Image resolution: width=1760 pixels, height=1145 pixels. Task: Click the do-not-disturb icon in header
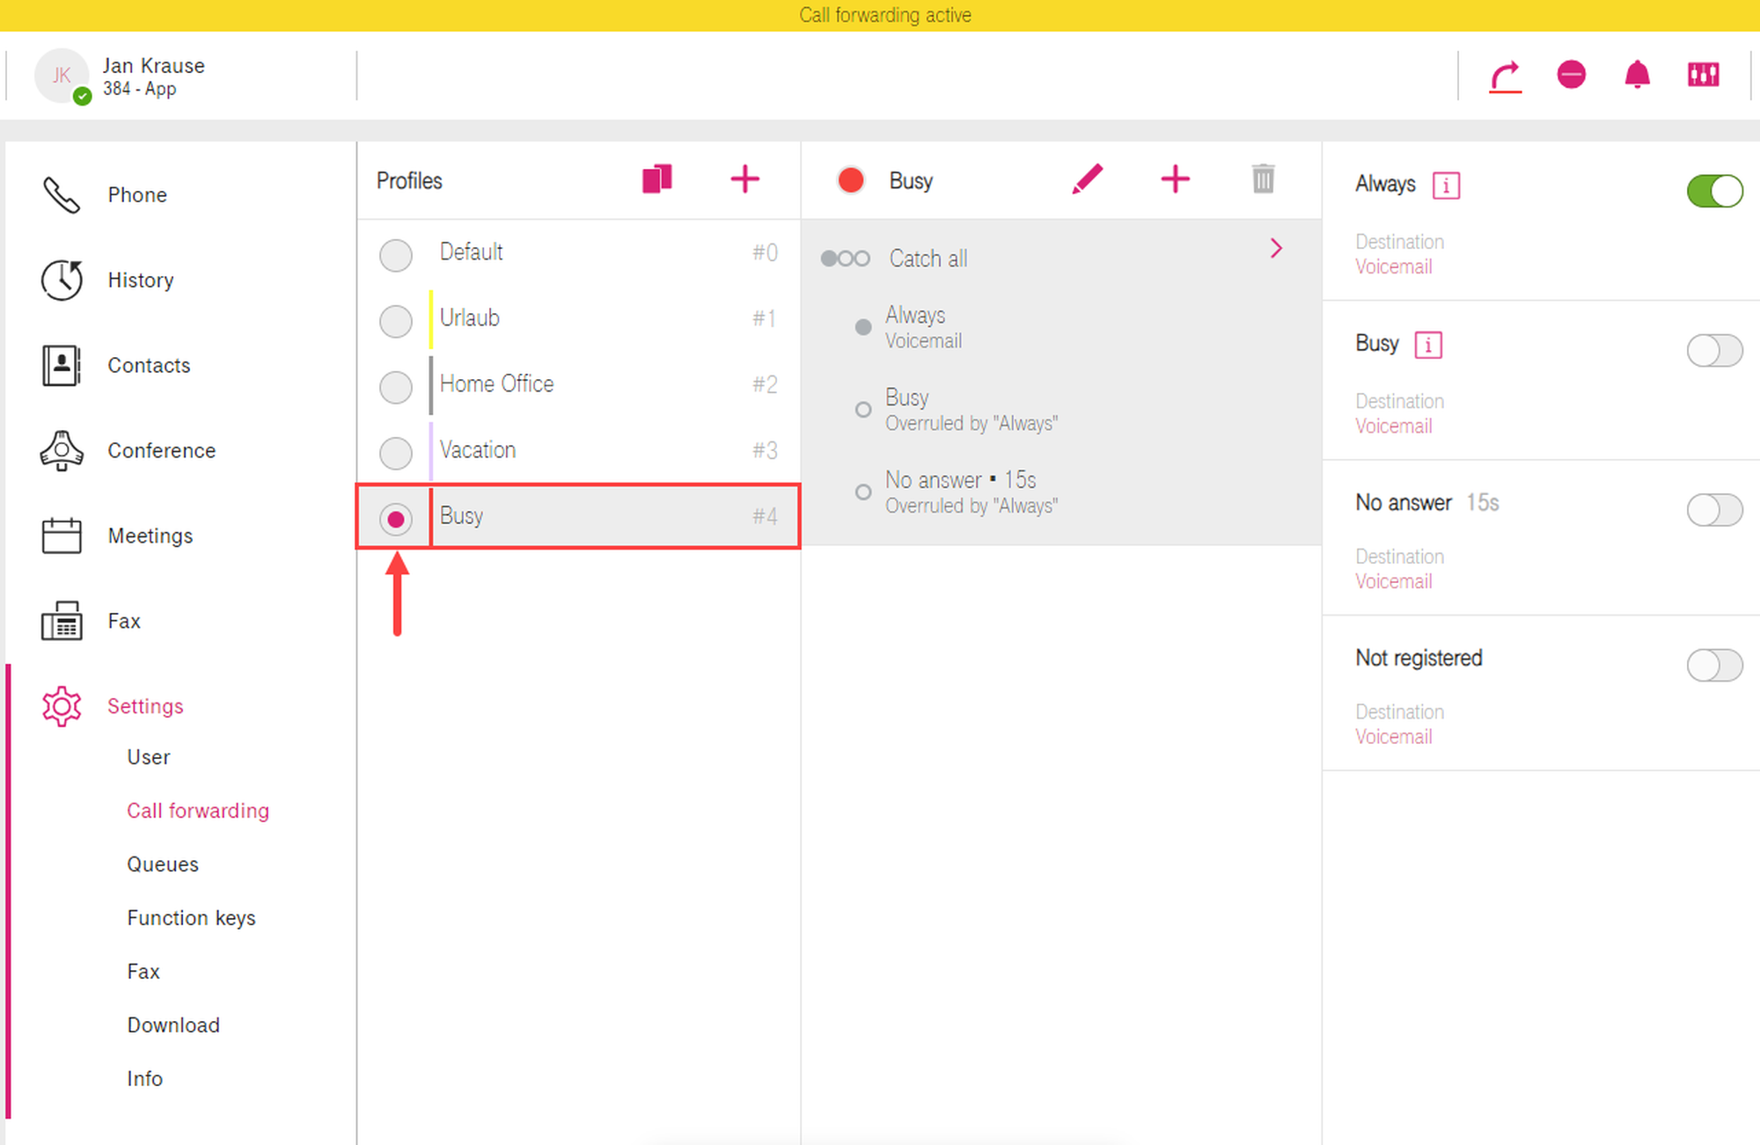(x=1571, y=75)
